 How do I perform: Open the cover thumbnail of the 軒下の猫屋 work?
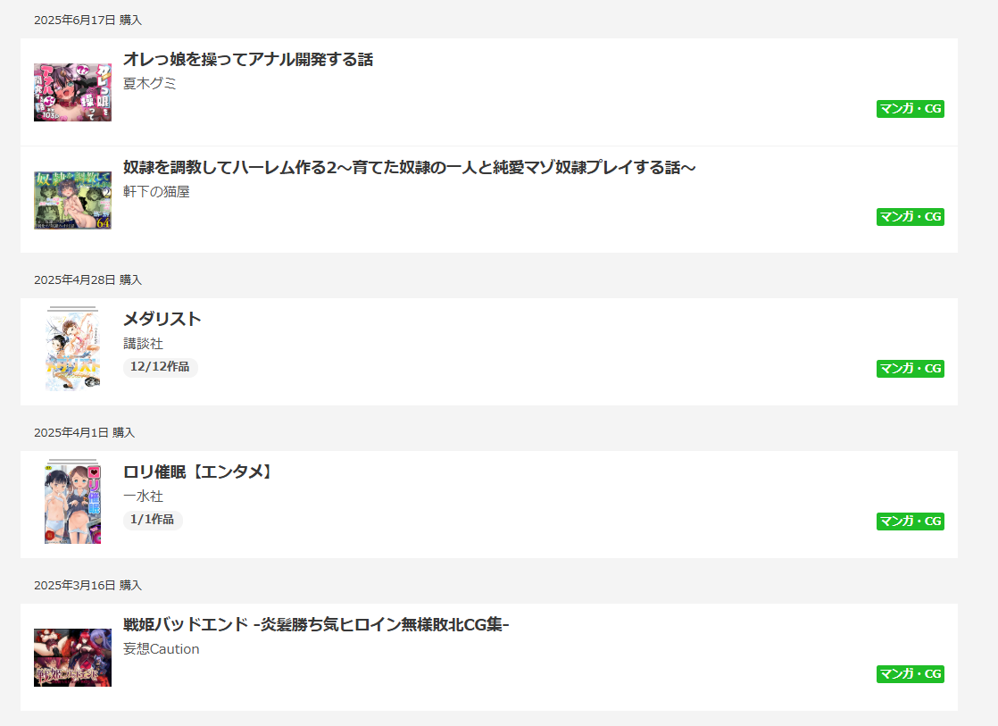point(72,200)
